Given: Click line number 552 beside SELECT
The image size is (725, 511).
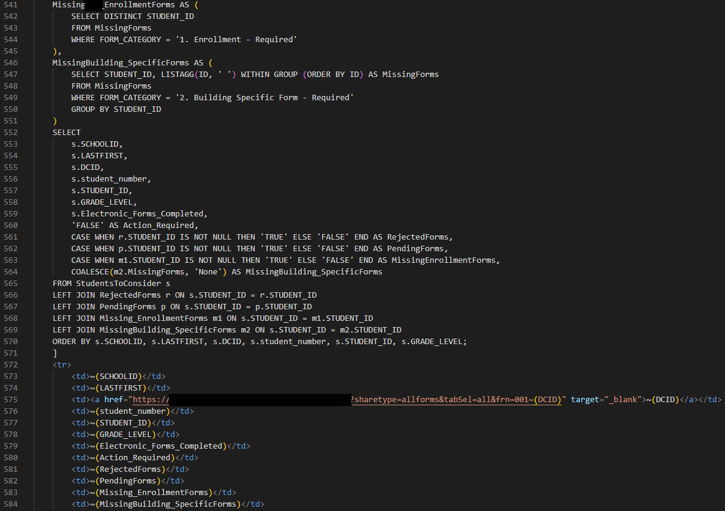Looking at the screenshot, I should coord(10,132).
